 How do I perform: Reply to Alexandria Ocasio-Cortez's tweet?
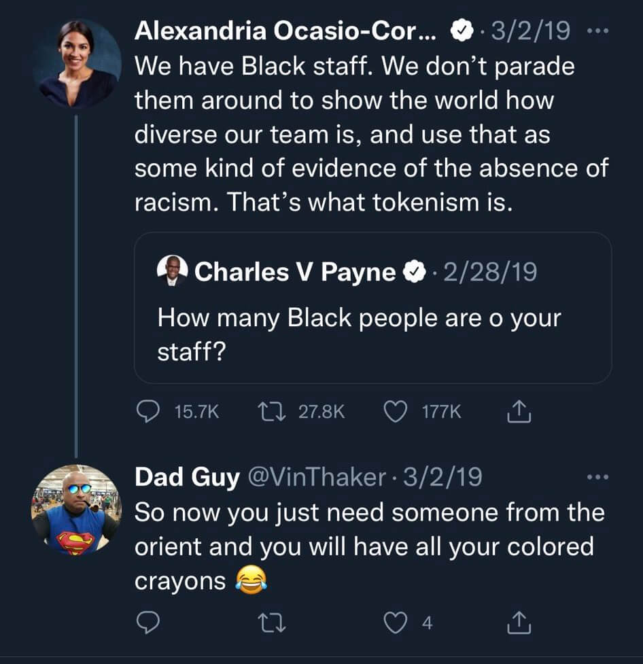point(147,412)
